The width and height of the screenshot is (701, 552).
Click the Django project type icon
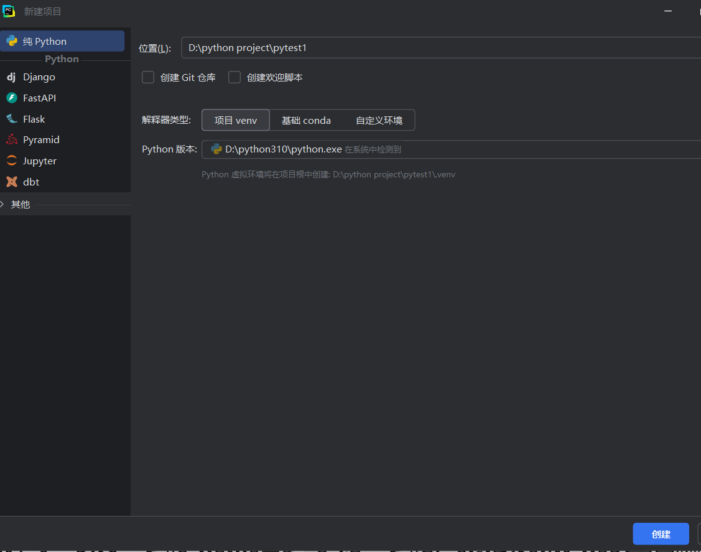[12, 77]
